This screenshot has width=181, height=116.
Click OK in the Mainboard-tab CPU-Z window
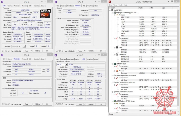click(x=47, y=104)
